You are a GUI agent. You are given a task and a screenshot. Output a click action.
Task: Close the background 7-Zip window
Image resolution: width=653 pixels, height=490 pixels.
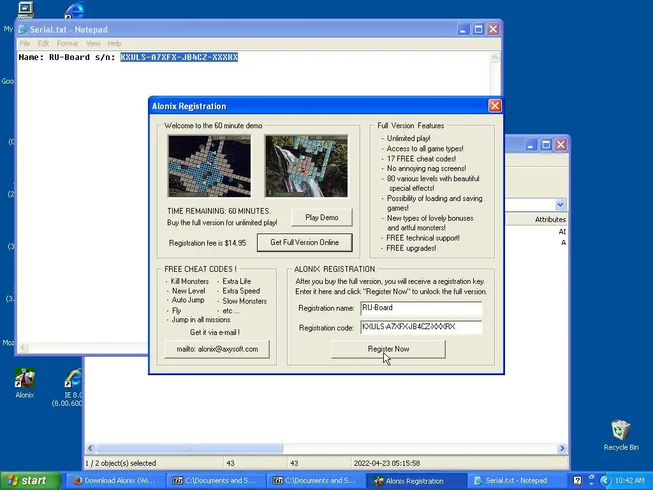pos(561,145)
